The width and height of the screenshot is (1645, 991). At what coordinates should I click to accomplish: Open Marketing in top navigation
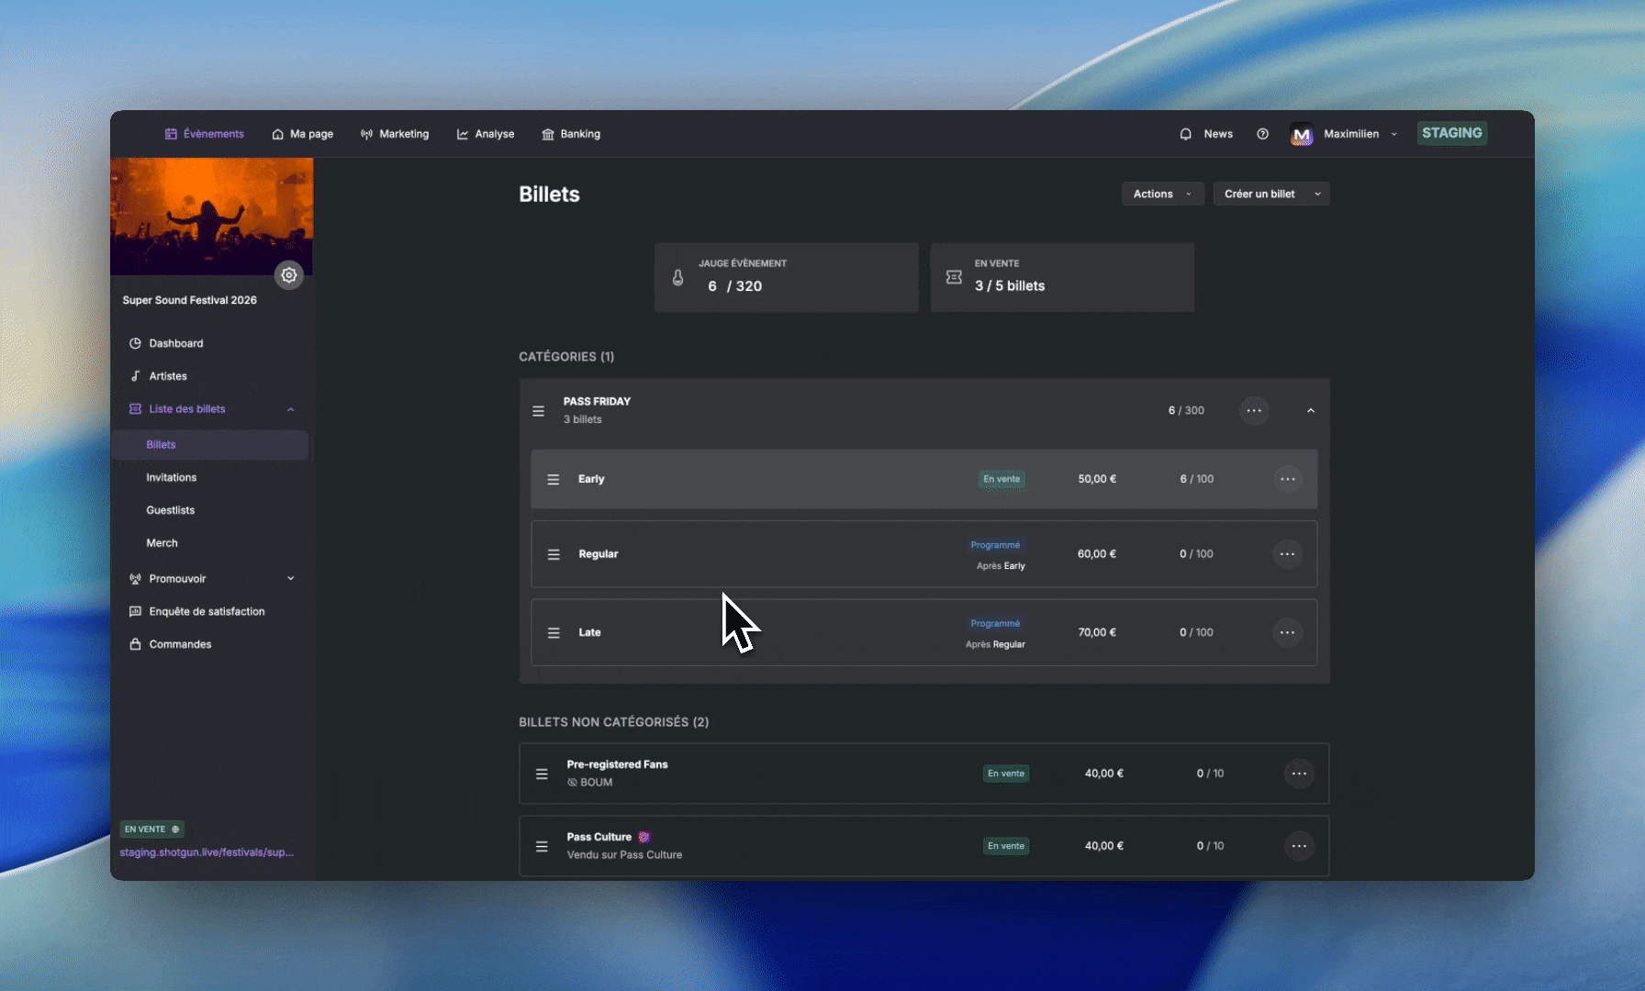(x=395, y=134)
